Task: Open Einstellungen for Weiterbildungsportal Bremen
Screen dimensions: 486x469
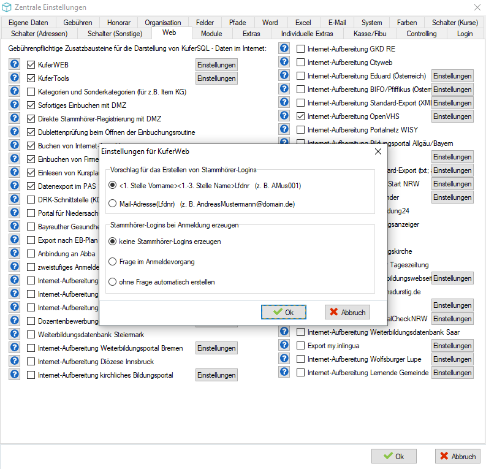Action: tap(216, 348)
